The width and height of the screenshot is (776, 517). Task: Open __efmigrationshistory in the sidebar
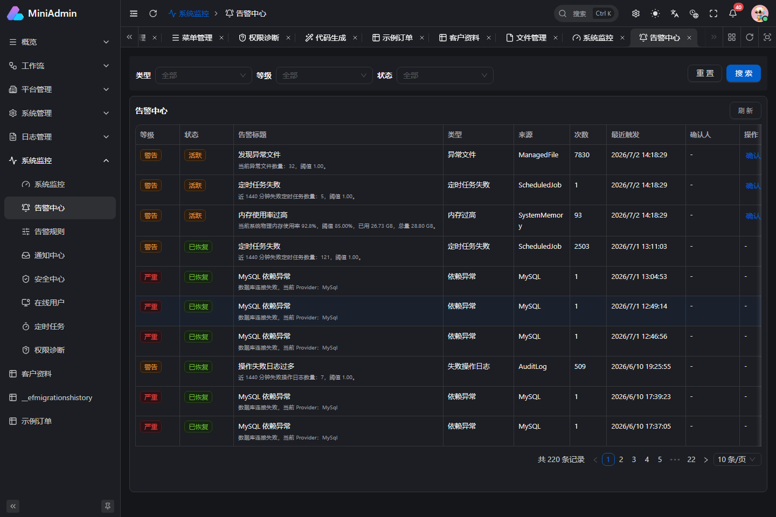[x=60, y=397]
